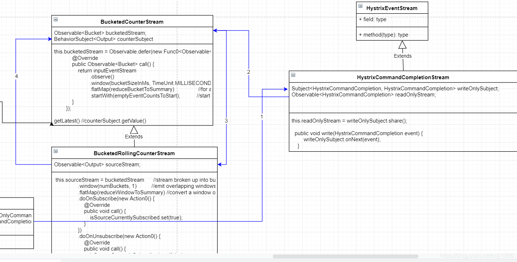
Task: Click the '+ field: type' row
Action: 392,20
